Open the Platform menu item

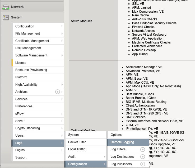pos(38,77)
